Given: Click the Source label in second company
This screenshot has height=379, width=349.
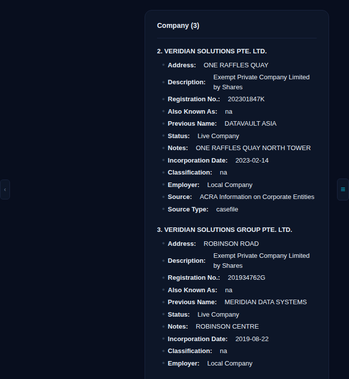Looking at the screenshot, I should coord(179,197).
